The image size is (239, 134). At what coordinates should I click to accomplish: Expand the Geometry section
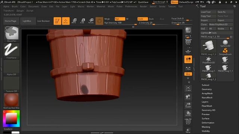point(207,89)
